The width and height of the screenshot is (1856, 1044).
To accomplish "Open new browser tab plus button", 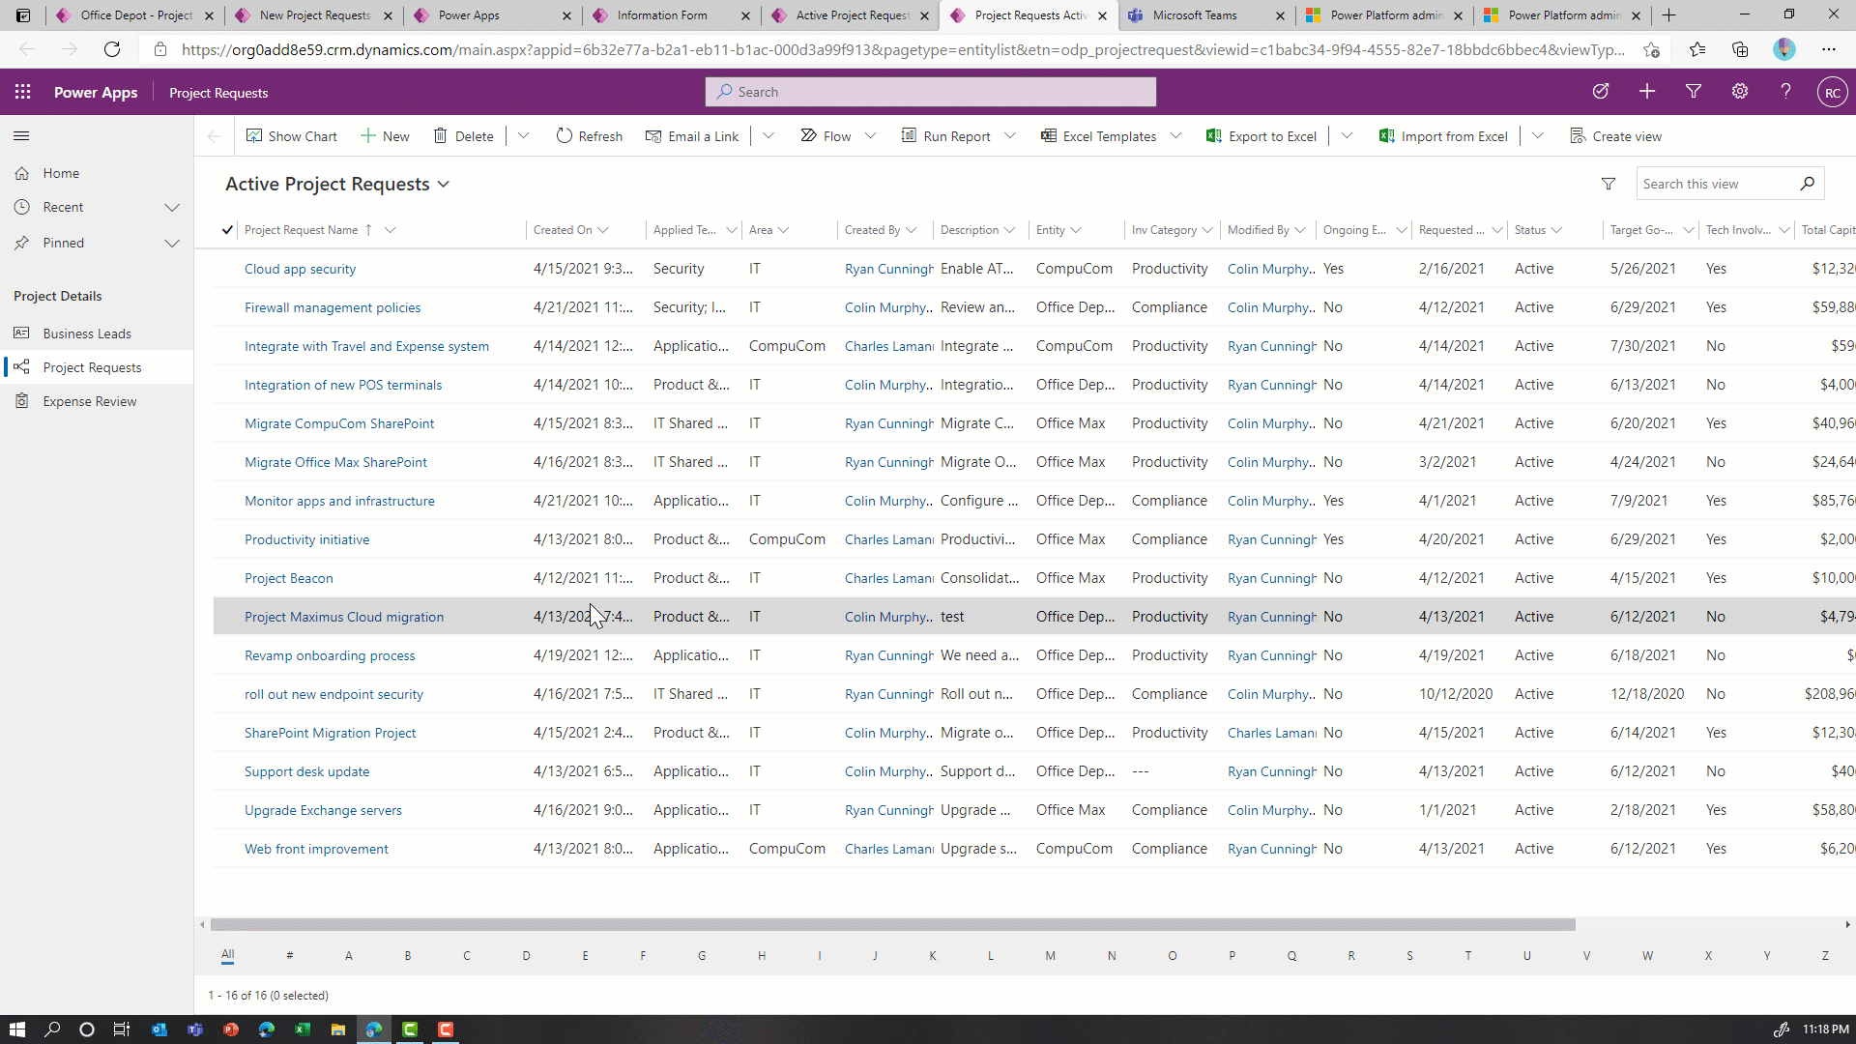I will click(1668, 15).
